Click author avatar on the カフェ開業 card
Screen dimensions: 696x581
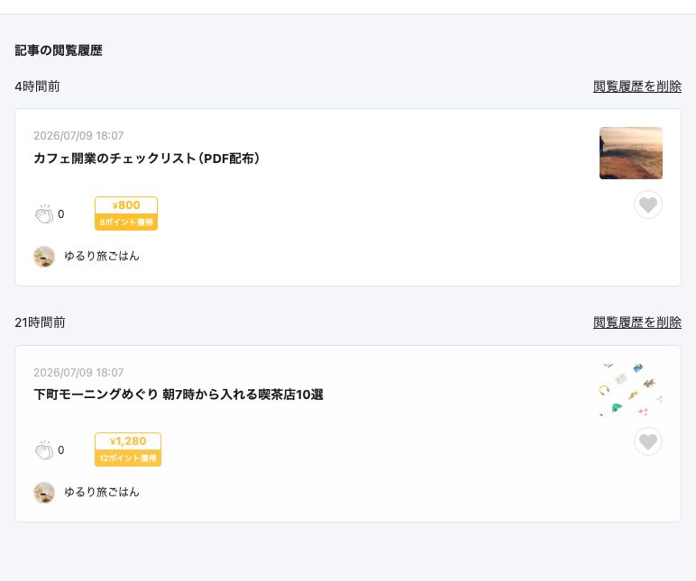[x=44, y=257]
